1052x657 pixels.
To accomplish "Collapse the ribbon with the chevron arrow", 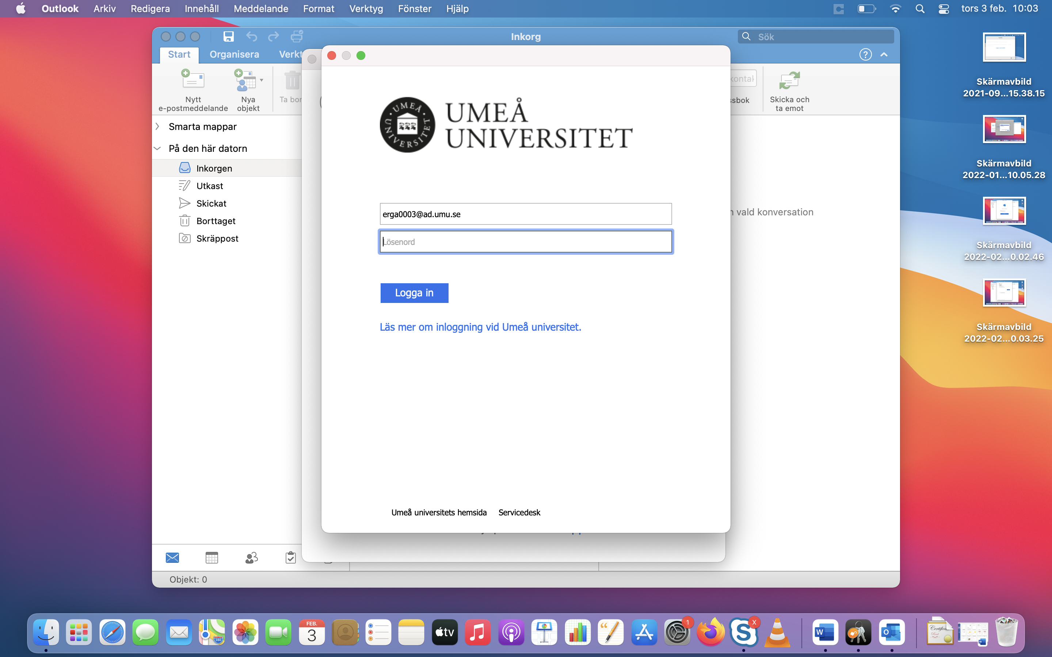I will point(884,55).
